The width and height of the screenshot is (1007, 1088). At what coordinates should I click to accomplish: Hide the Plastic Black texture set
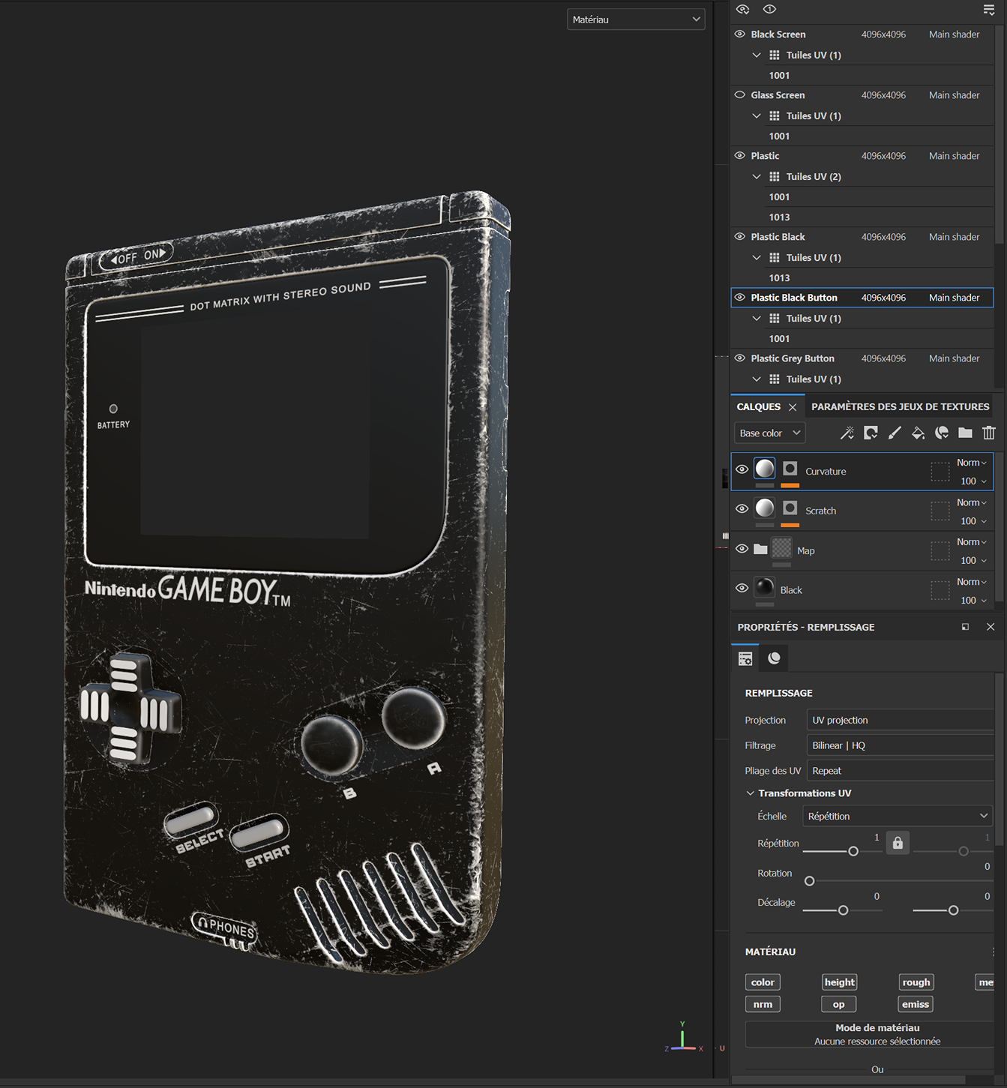[x=739, y=236]
